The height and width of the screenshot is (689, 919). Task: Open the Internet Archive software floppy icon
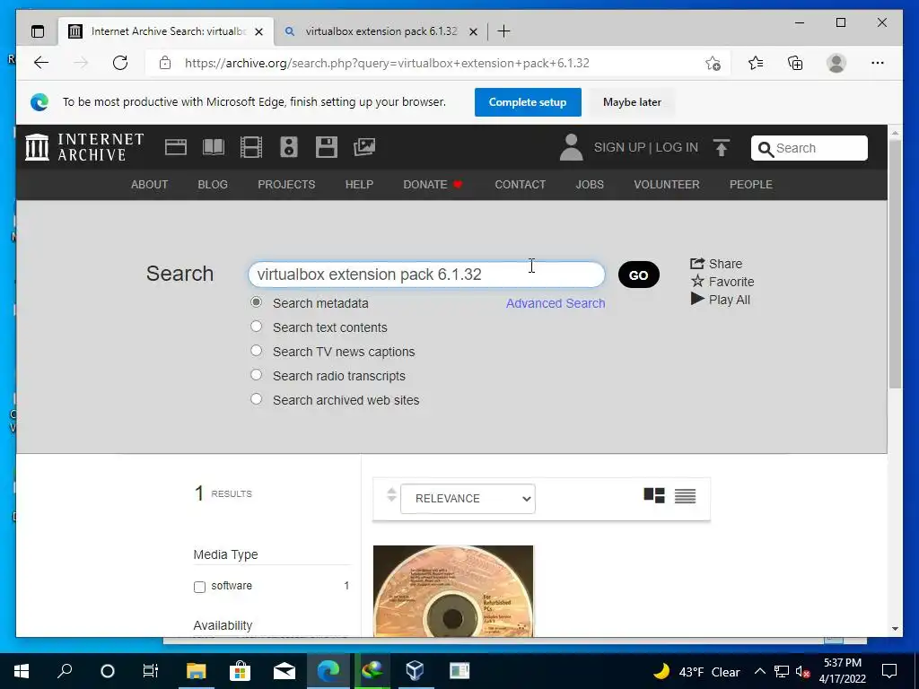(327, 147)
